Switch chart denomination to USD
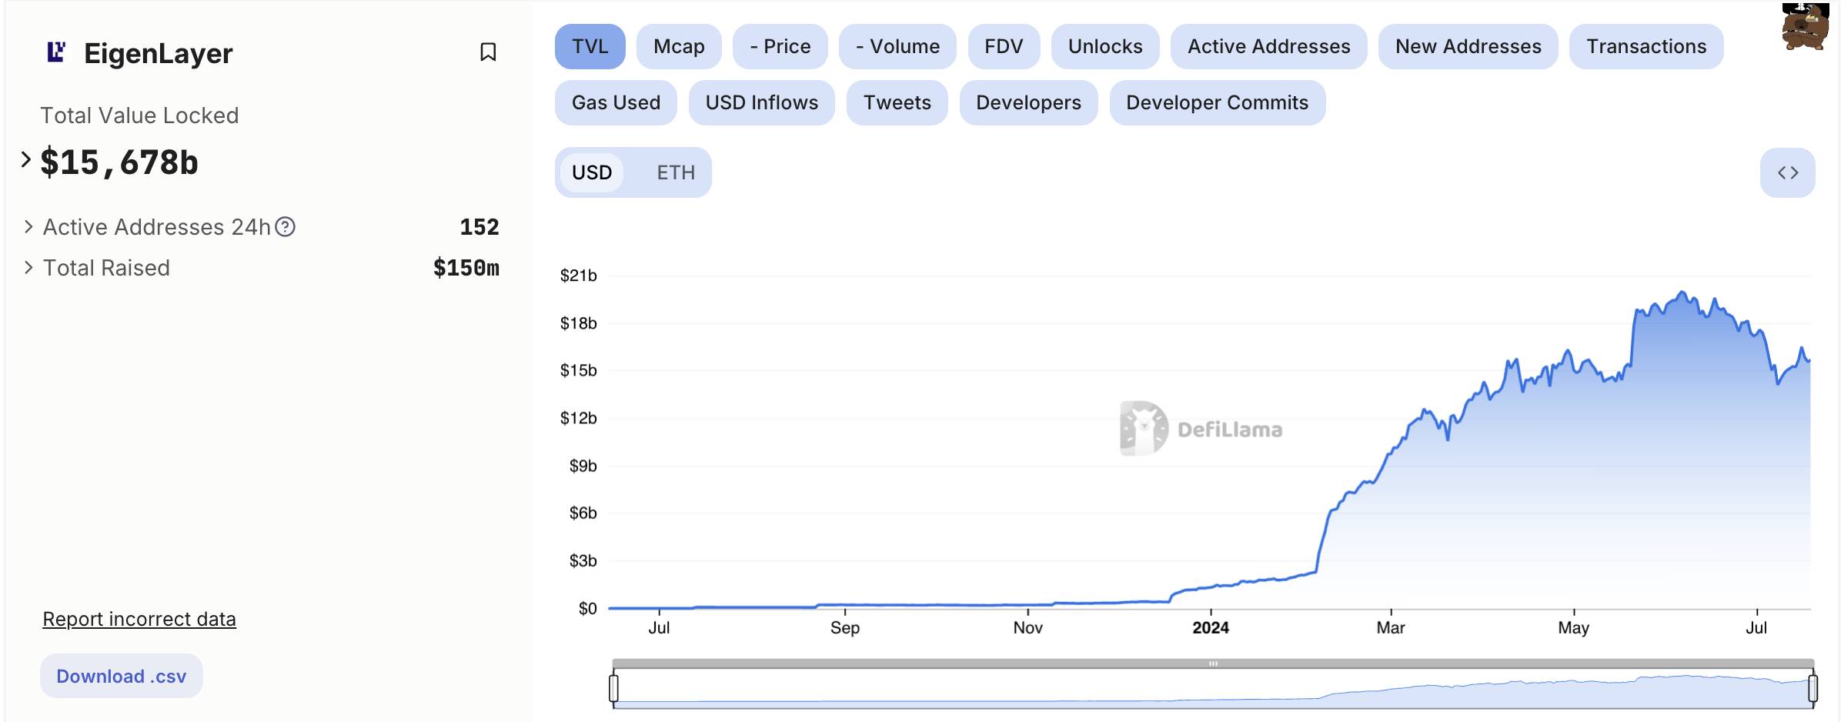Screen dimensions: 1841x722 pyautogui.click(x=592, y=172)
